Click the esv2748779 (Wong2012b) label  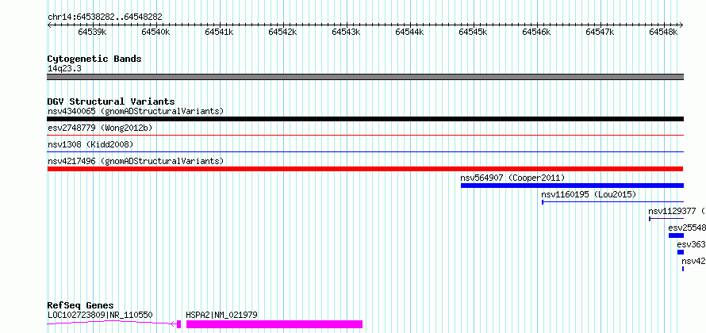100,128
